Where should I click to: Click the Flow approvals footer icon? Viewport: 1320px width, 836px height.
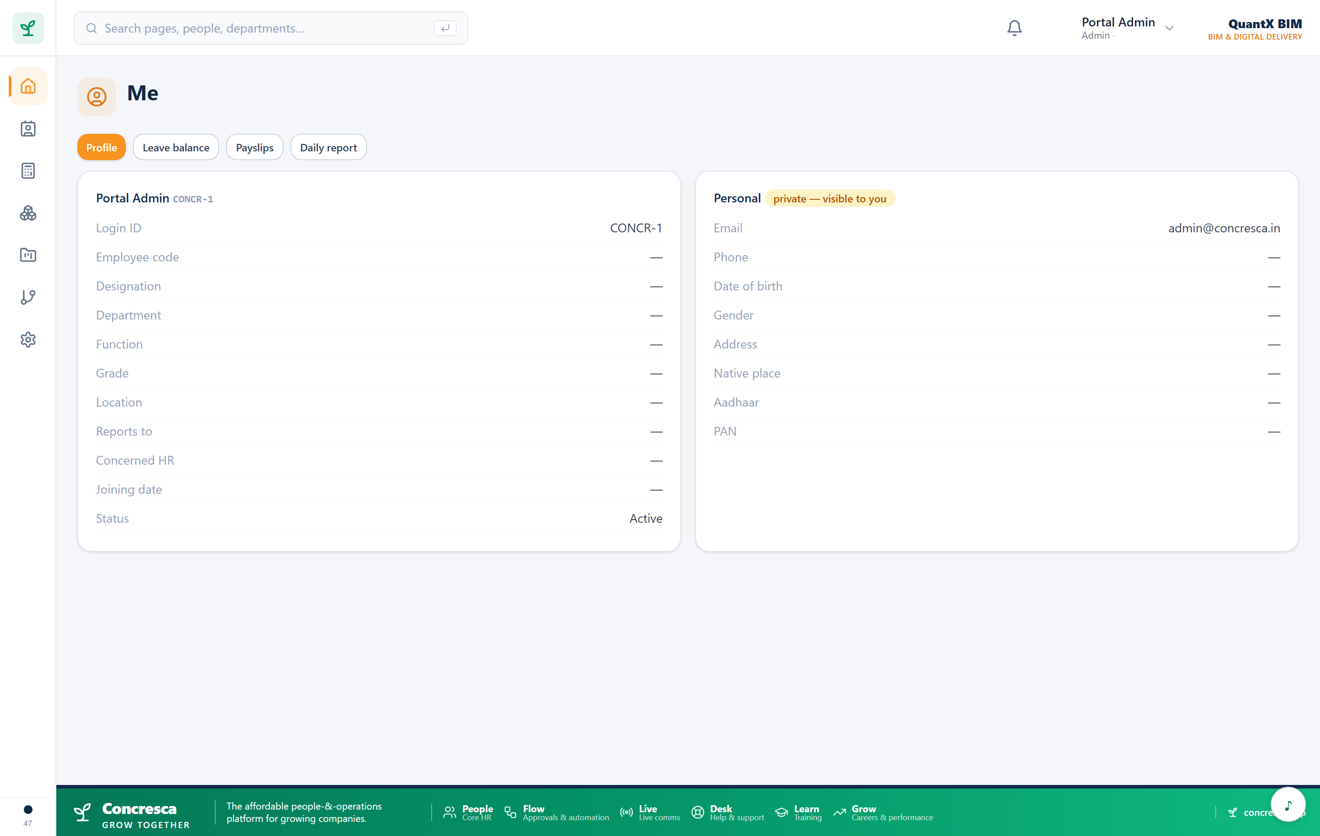tap(510, 812)
